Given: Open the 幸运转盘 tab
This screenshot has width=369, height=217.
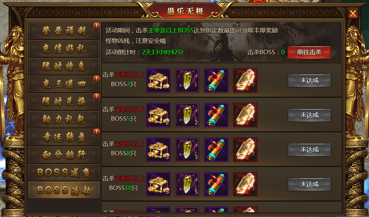Looking at the screenshot, I should point(64,137).
